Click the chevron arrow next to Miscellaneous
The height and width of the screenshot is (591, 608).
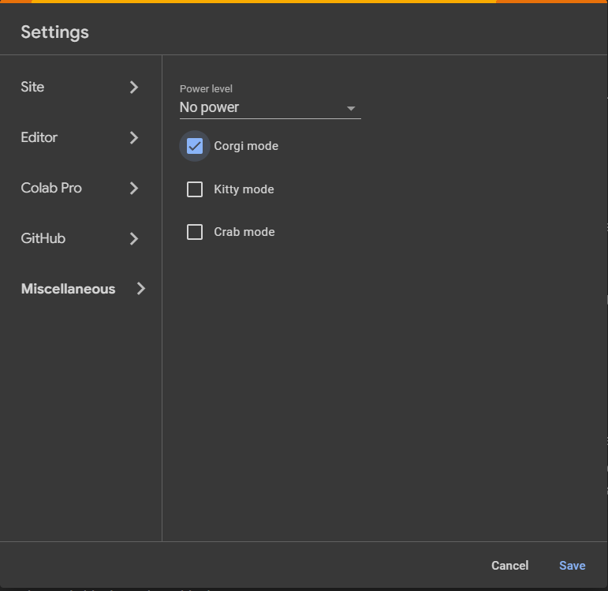tap(141, 289)
